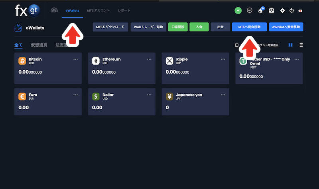Open the MT5 アカウント navigation tab
Image resolution: width=319 pixels, height=189 pixels.
[x=98, y=10]
